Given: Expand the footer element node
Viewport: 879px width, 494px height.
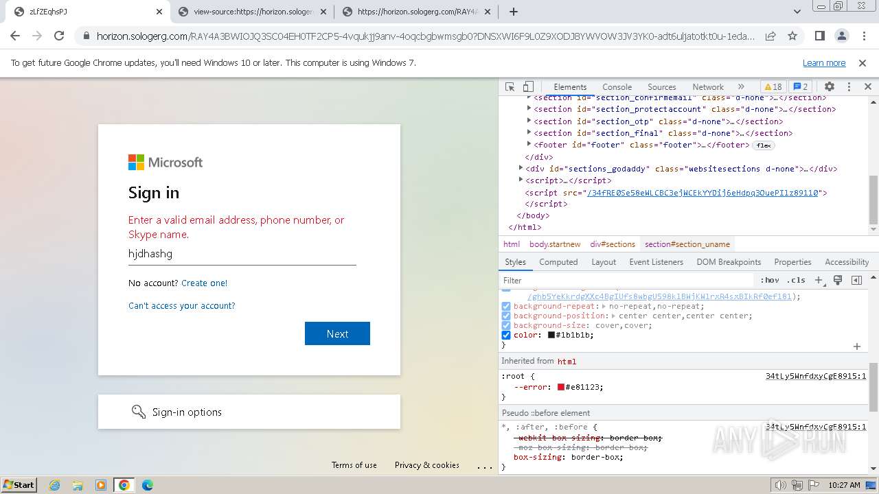Looking at the screenshot, I should [529, 144].
